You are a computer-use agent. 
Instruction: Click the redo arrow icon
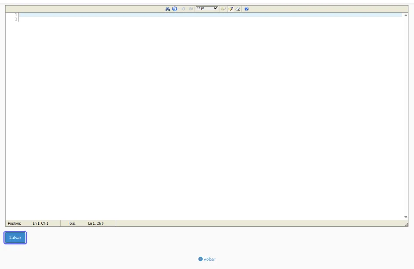(191, 9)
